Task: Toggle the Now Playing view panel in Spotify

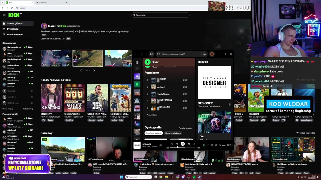Action: pos(204,145)
